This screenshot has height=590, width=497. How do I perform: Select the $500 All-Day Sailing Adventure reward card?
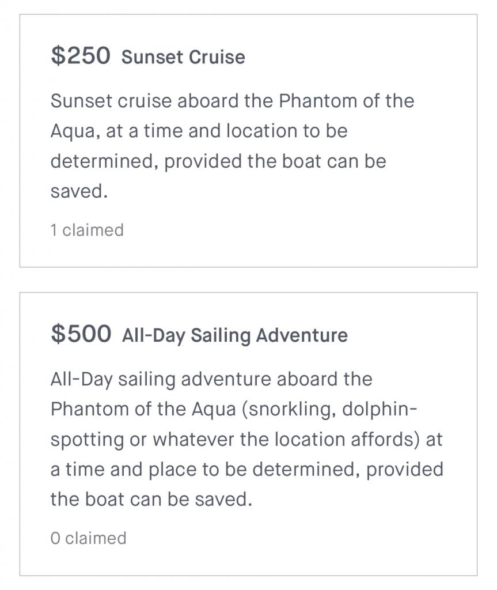coord(248,434)
